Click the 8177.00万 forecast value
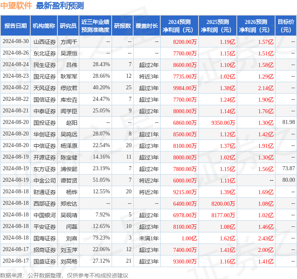The height and width of the screenshot is (279, 297). coord(223,215)
